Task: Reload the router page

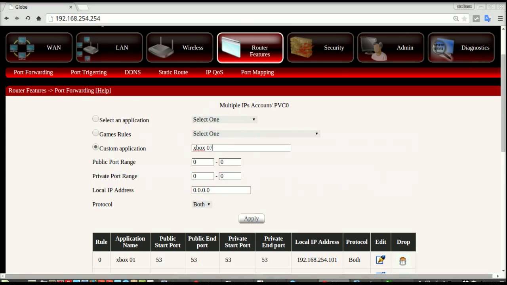Action: coord(28,18)
